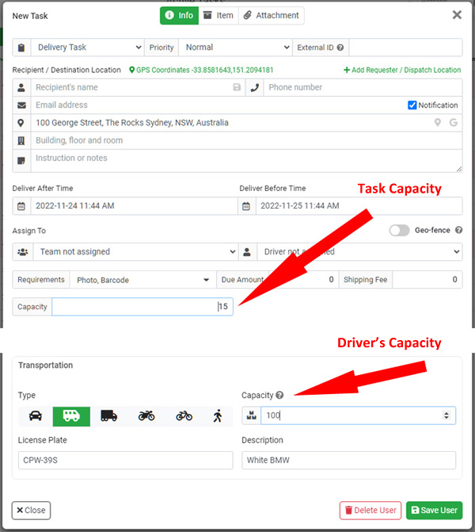Open the Priority Normal dropdown

click(235, 47)
